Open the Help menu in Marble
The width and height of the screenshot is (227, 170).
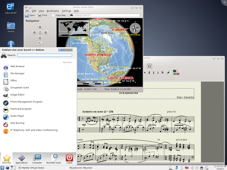click(76, 11)
